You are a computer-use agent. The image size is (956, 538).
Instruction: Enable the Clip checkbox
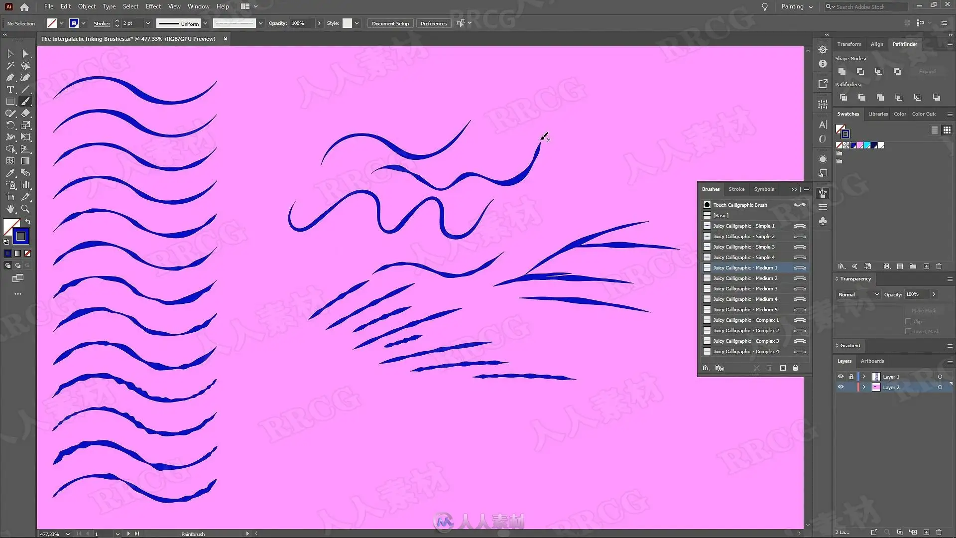click(x=908, y=321)
